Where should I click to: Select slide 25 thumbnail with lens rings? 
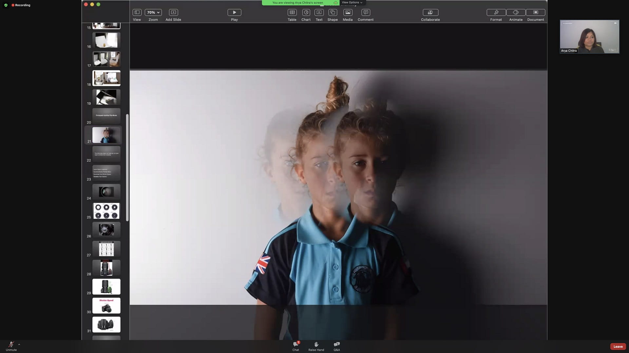[106, 211]
